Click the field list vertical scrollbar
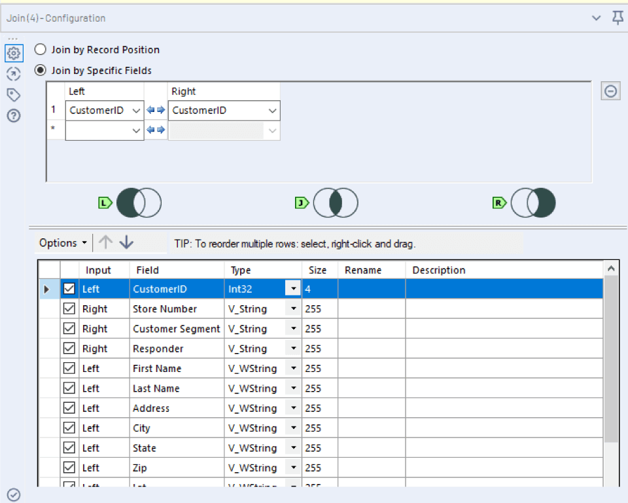 point(610,360)
